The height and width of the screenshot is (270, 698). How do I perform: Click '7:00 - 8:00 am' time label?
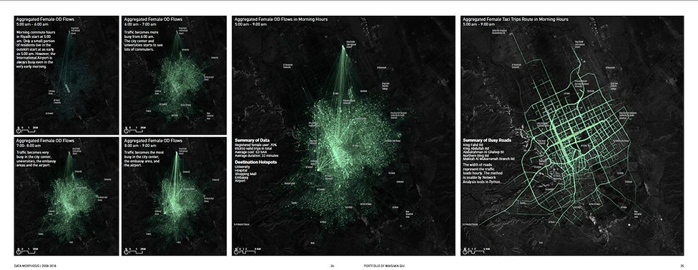[29, 146]
